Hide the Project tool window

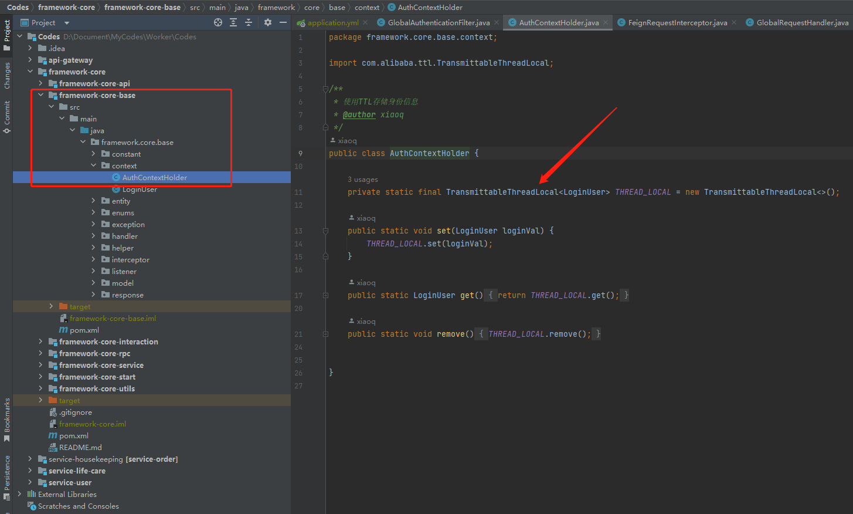click(283, 22)
